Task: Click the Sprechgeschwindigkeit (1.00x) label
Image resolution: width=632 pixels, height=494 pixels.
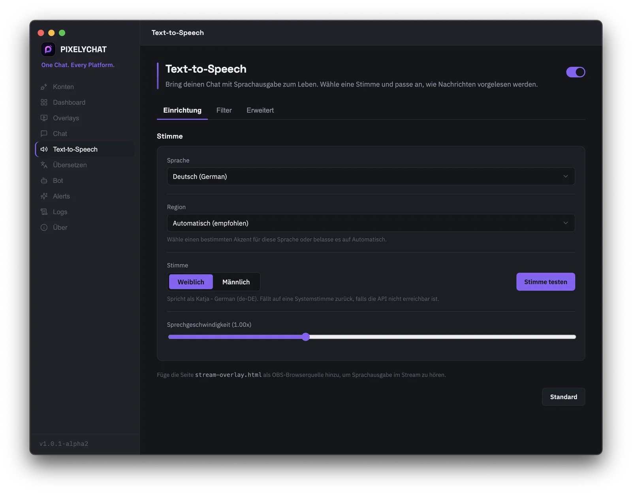Action: (209, 325)
